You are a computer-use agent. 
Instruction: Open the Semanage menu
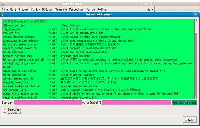[61, 10]
